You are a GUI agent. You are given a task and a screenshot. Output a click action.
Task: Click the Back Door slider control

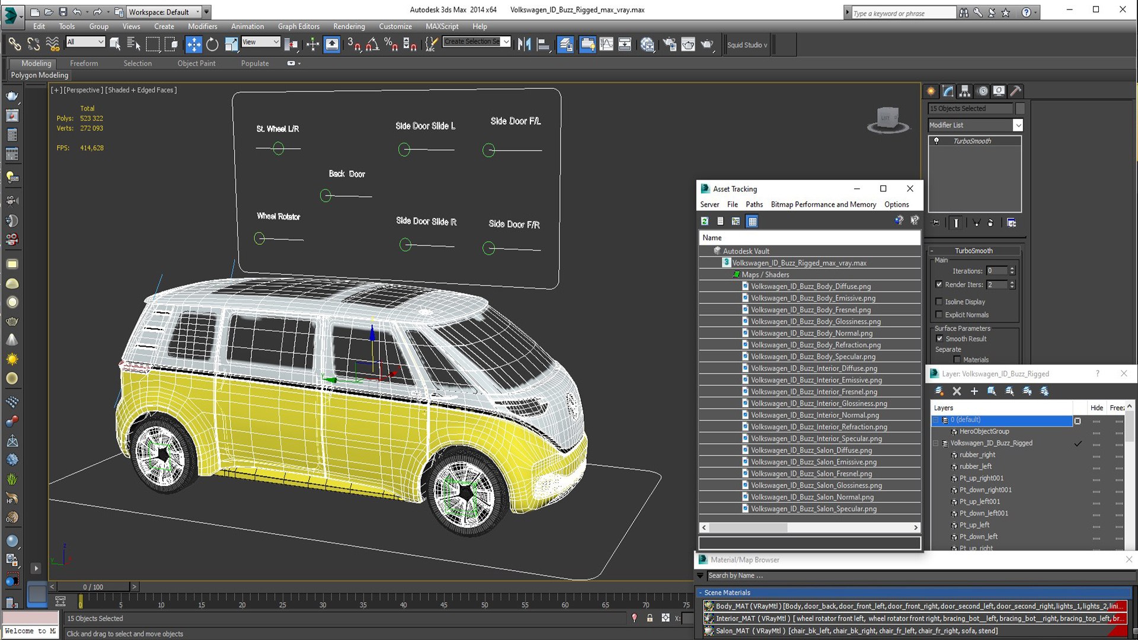pos(325,196)
